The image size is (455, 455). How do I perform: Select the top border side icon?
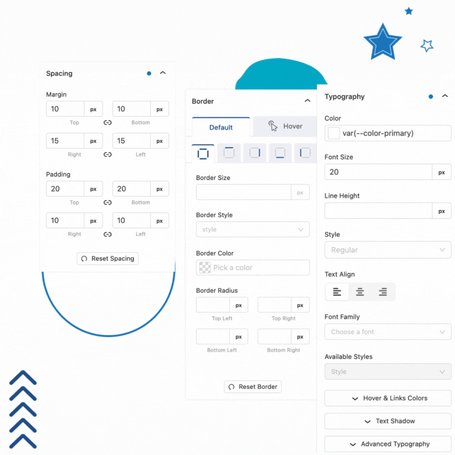coord(229,153)
